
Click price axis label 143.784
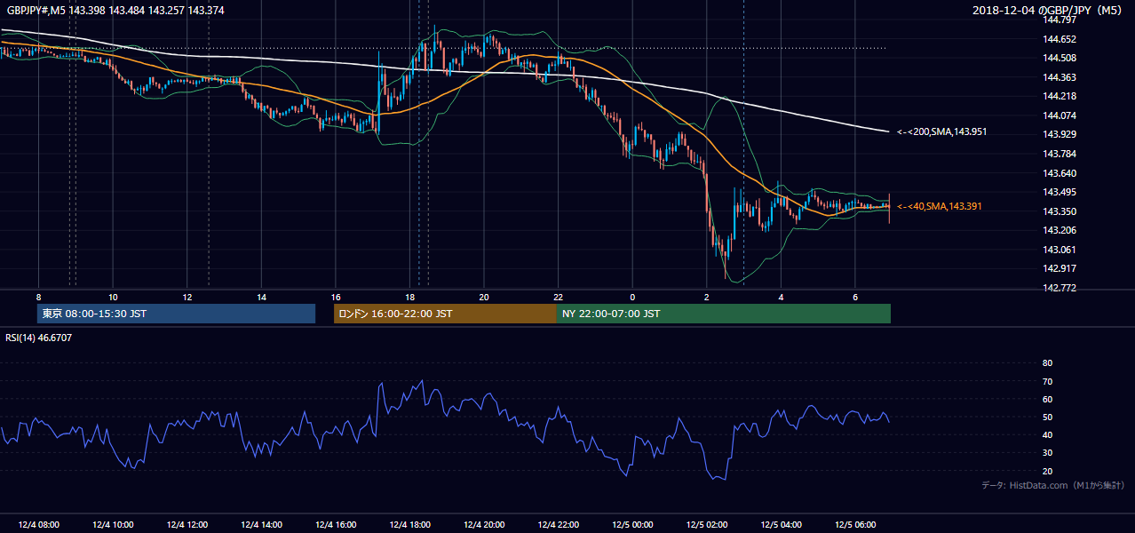1059,154
